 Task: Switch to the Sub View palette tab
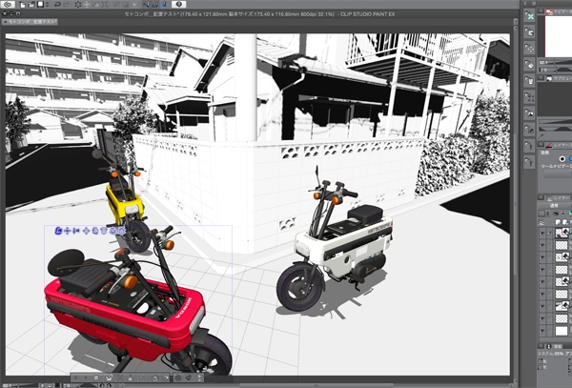click(558, 78)
